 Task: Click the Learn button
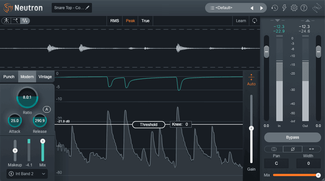tap(241, 21)
